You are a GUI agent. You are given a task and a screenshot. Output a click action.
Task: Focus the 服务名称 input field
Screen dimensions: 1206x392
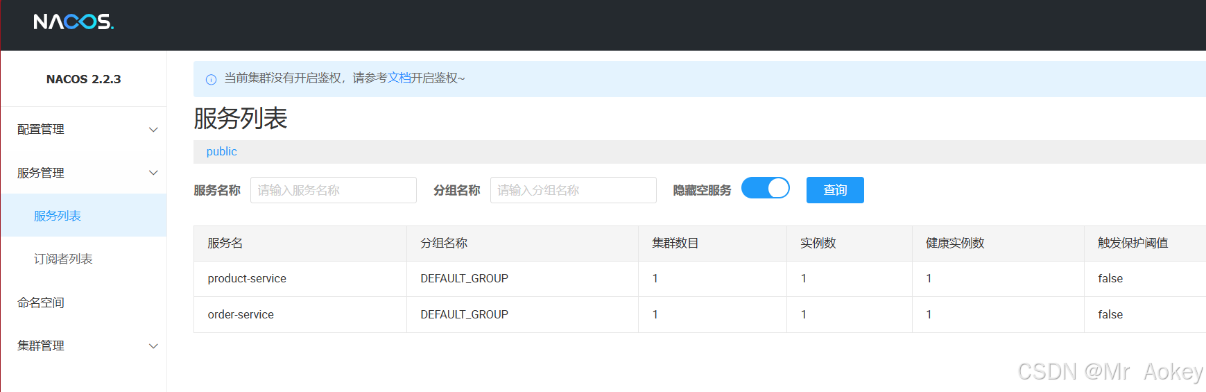[334, 190]
